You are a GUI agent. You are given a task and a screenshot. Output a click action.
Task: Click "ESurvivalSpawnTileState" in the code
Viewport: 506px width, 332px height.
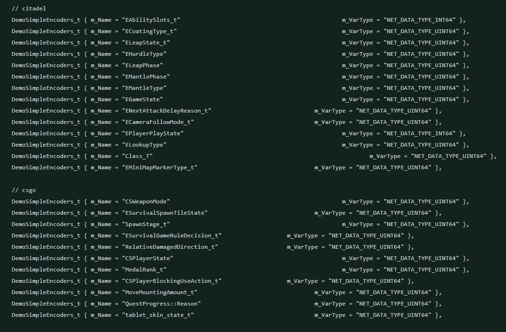165,213
